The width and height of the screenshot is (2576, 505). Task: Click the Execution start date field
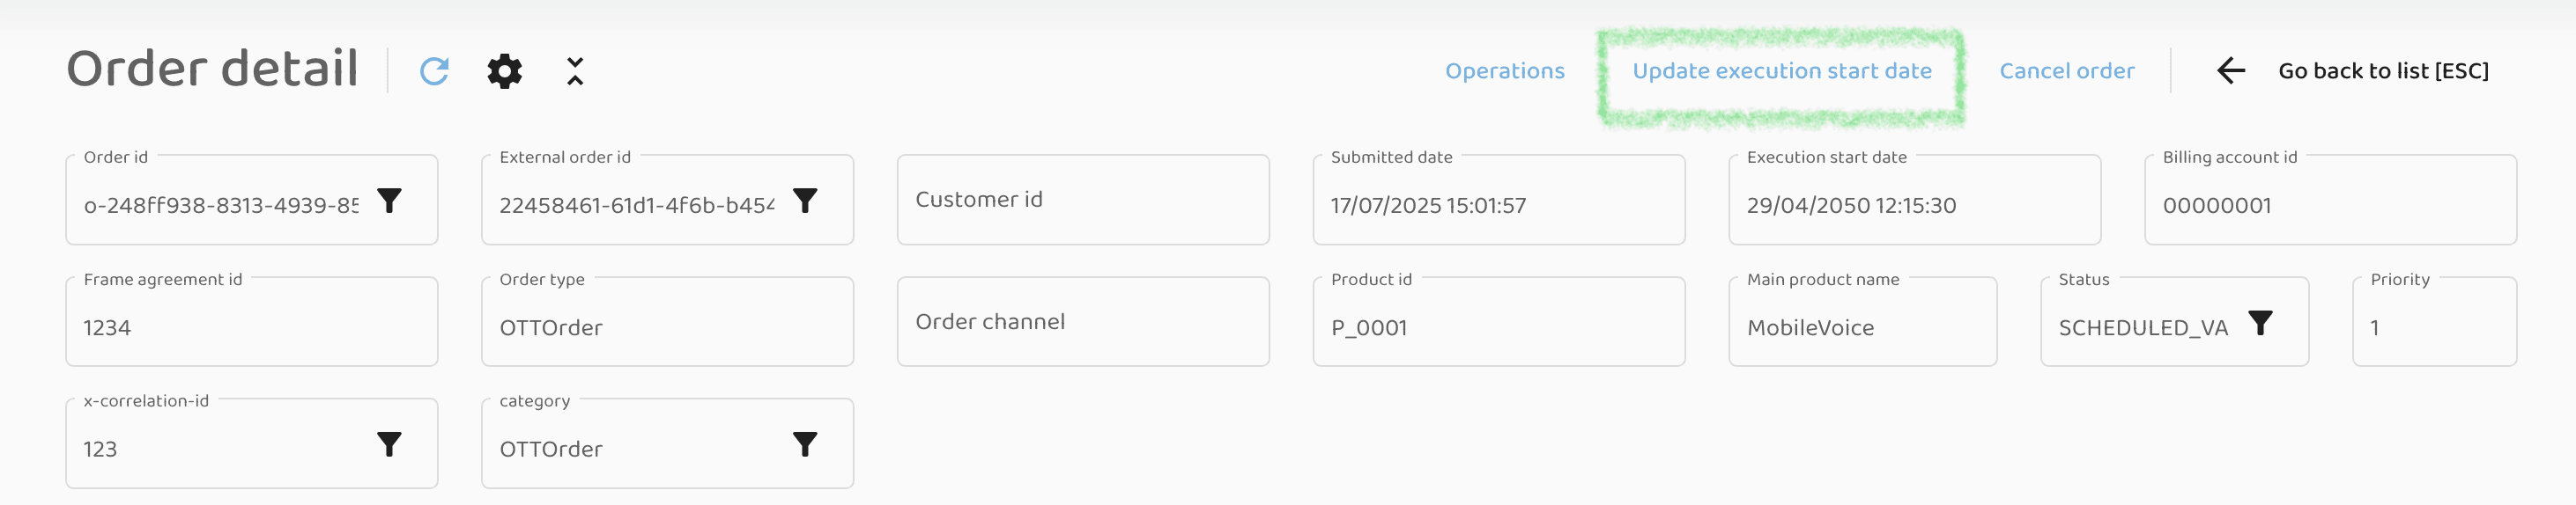(x=1914, y=205)
